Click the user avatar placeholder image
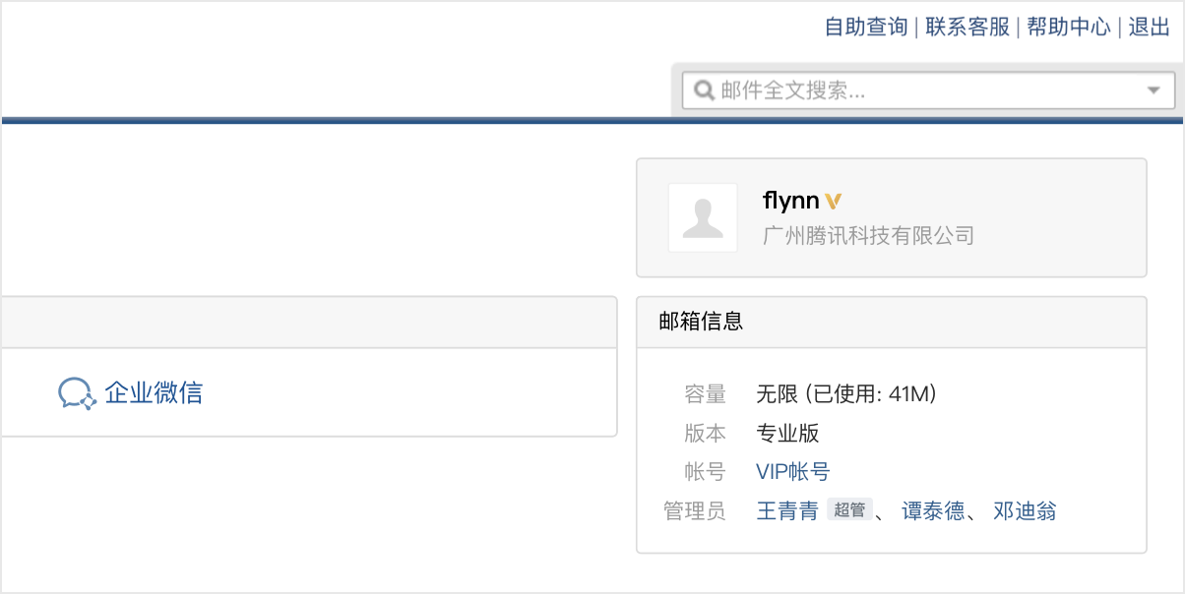Image resolution: width=1185 pixels, height=594 pixels. [703, 218]
